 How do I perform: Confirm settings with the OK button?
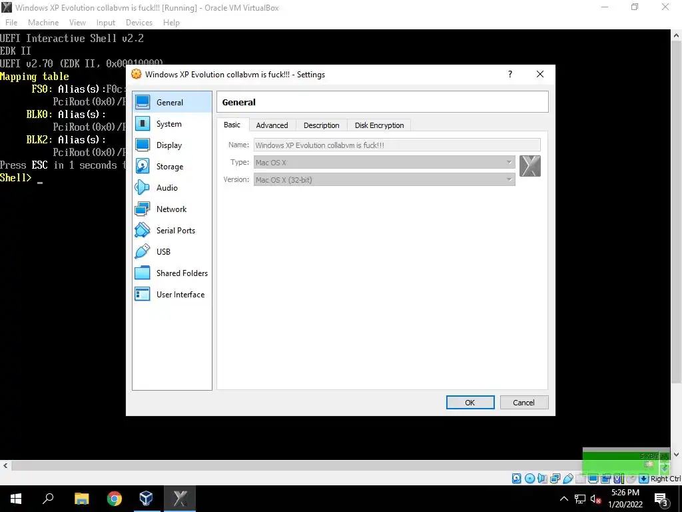point(470,402)
